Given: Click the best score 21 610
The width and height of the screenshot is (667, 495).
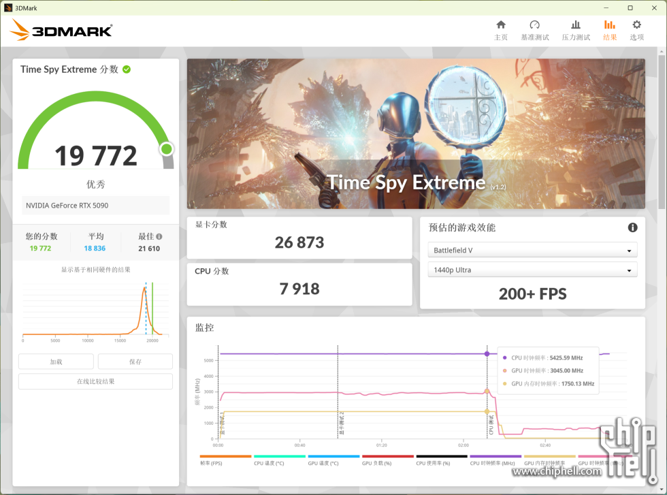Looking at the screenshot, I should click(x=149, y=249).
